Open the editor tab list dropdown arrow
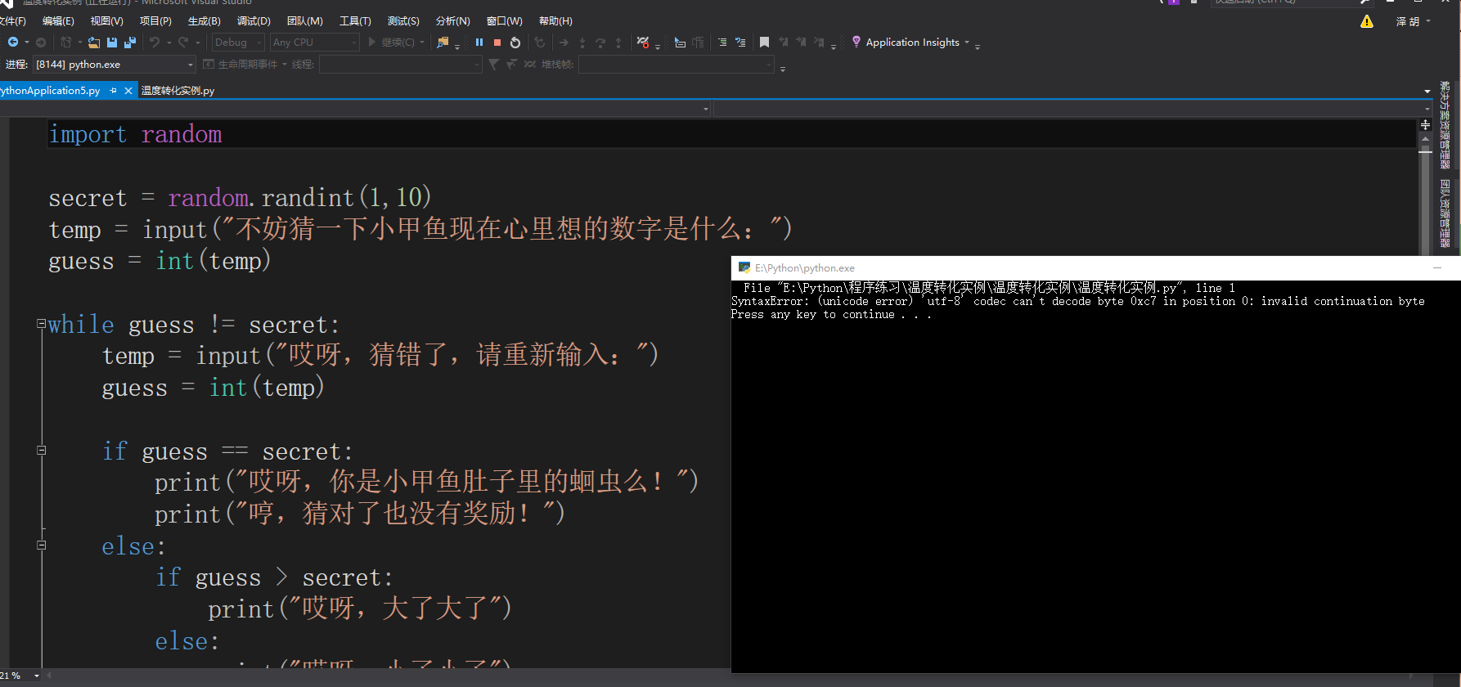Screen dimensions: 1461x687 click(1427, 91)
